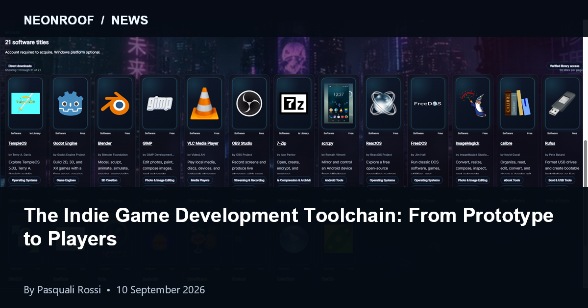Select Photo & Image Editing tag under ImageMagick
588x308 pixels.
coord(472,180)
